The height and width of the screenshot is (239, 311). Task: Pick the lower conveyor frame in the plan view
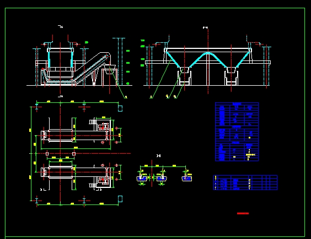coord(76,172)
